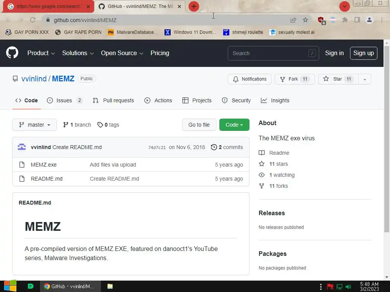Reload the GitHub page

[x=33, y=20]
